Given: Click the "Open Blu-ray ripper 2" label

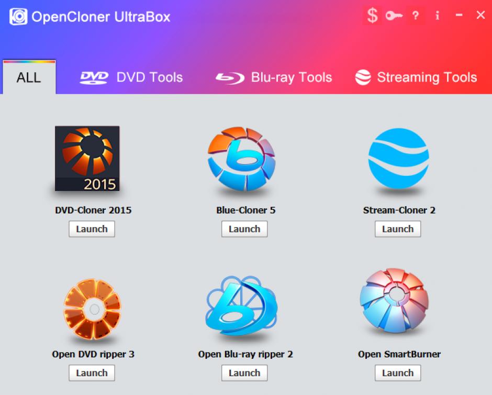Looking at the screenshot, I should coord(245,354).
